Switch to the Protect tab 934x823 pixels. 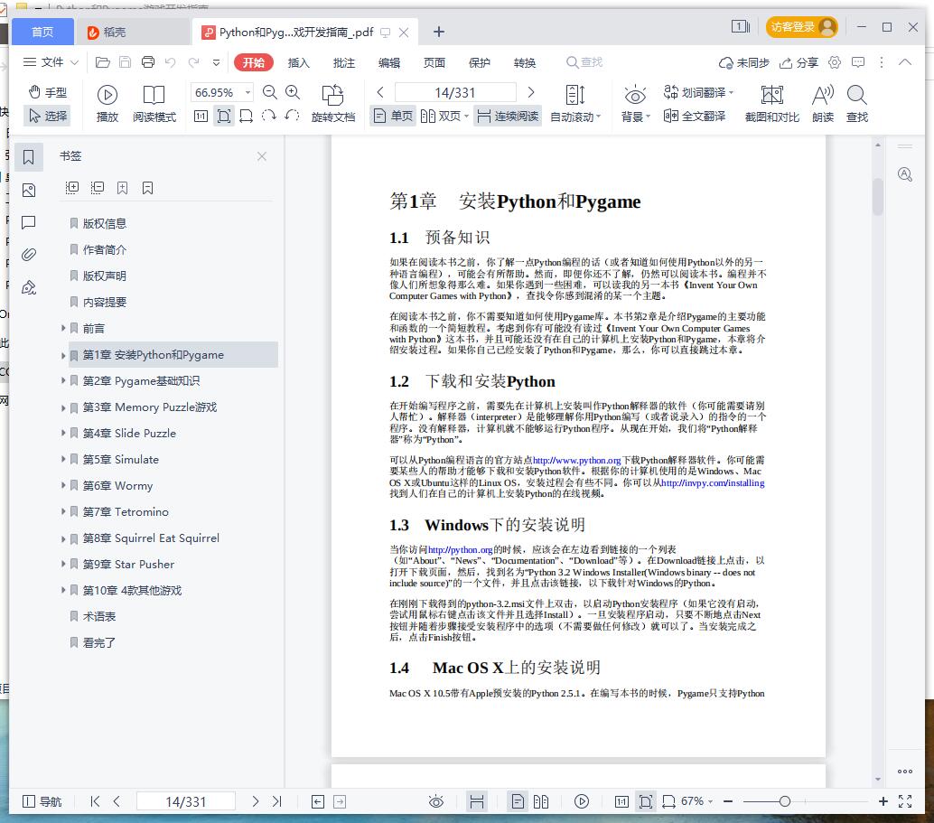[479, 63]
